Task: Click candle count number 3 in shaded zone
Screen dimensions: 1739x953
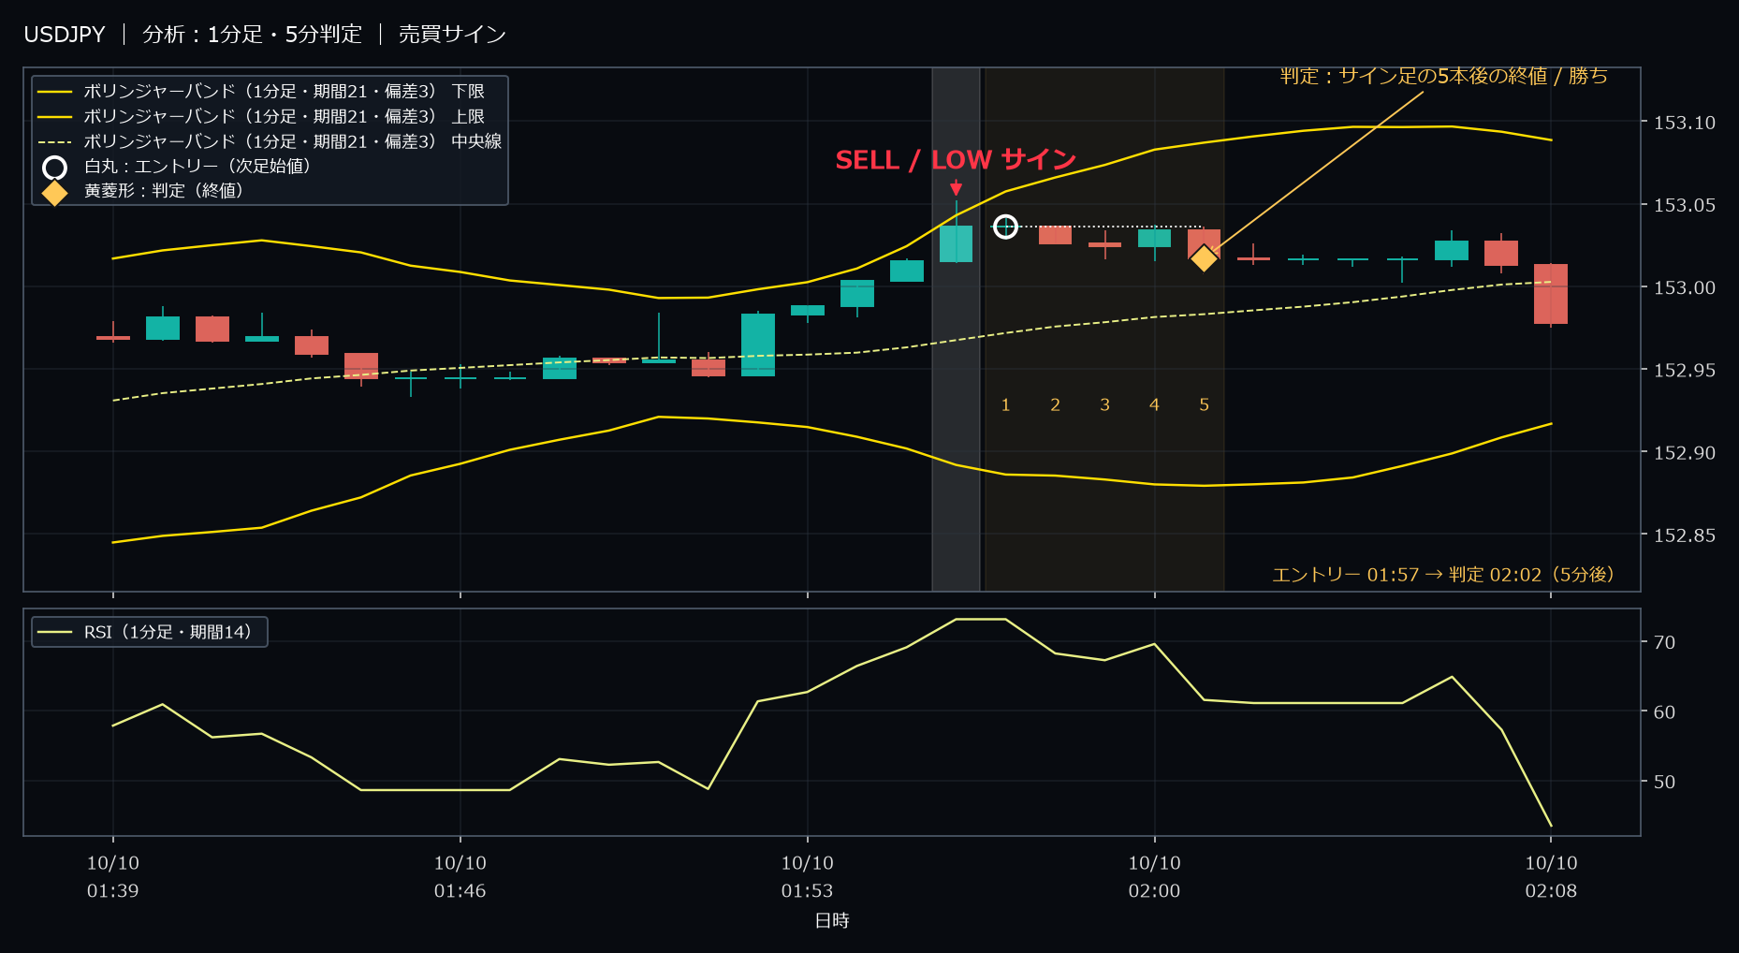Action: (x=1104, y=405)
